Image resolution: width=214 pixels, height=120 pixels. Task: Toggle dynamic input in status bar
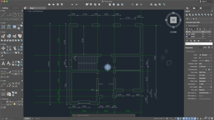pyautogui.click(x=178, y=119)
